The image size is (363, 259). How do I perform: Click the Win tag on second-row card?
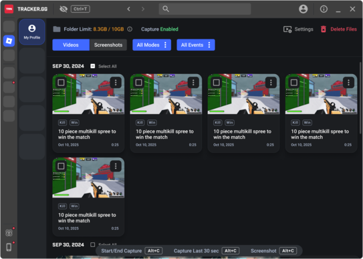point(74,206)
